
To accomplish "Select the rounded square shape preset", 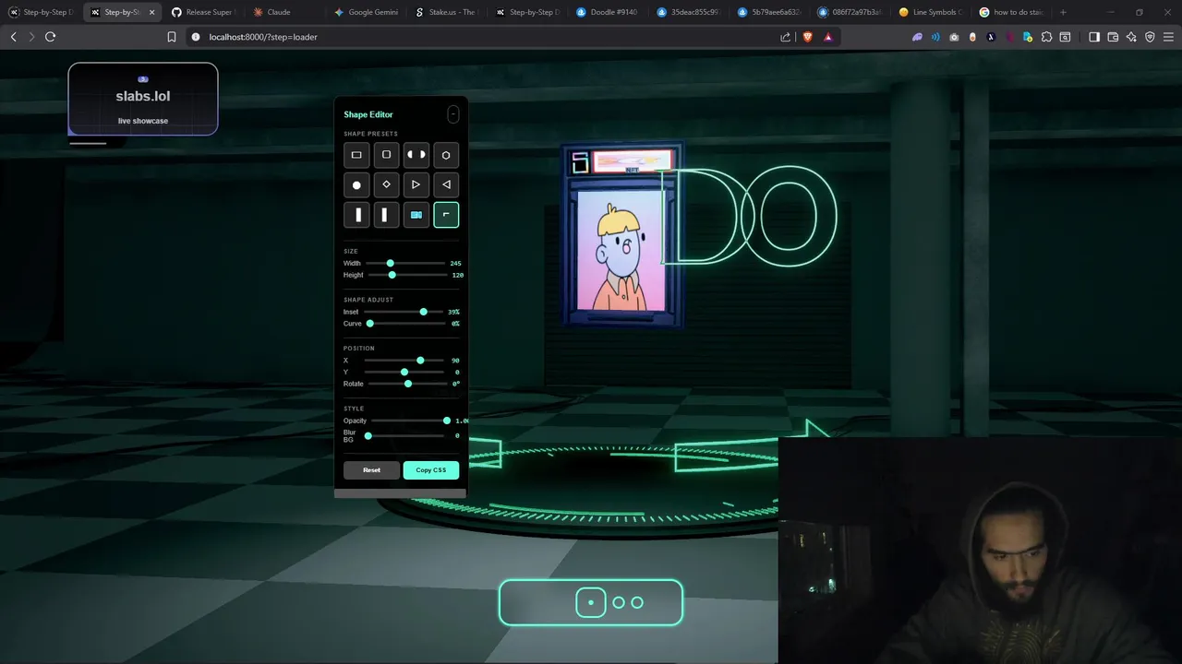I will pyautogui.click(x=386, y=155).
